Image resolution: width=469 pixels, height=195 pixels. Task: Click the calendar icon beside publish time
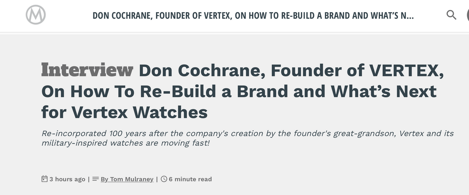[x=44, y=179]
